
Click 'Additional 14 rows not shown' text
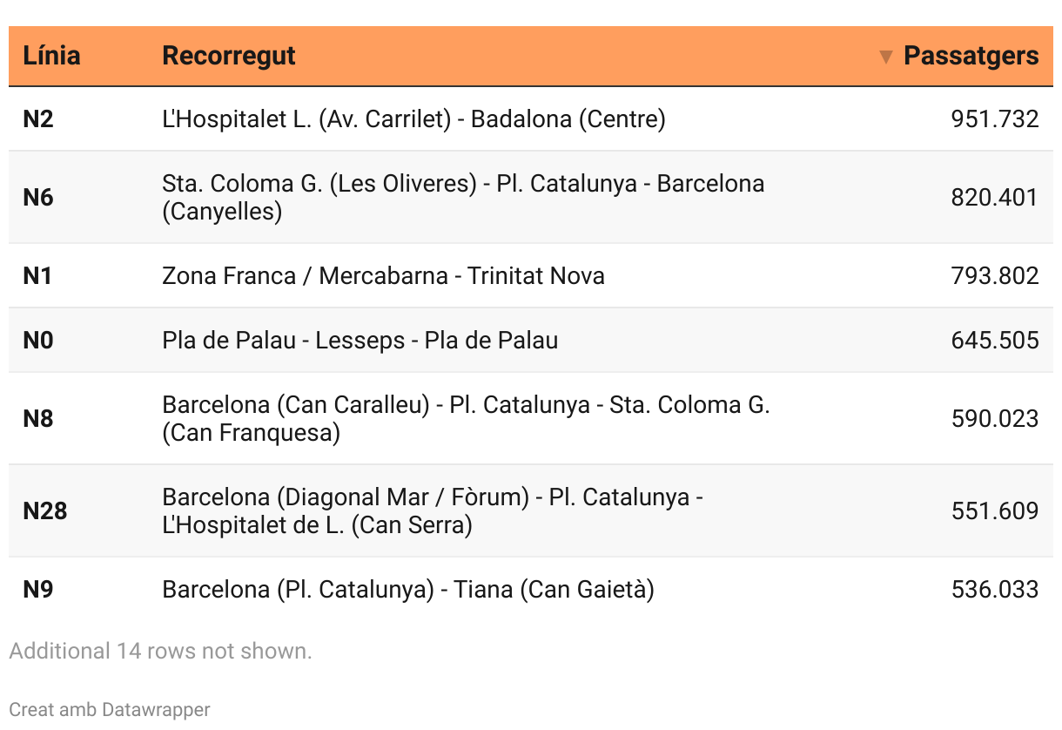160,651
